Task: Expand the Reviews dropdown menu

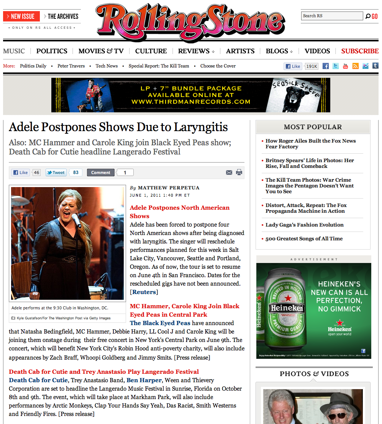Action: [196, 51]
